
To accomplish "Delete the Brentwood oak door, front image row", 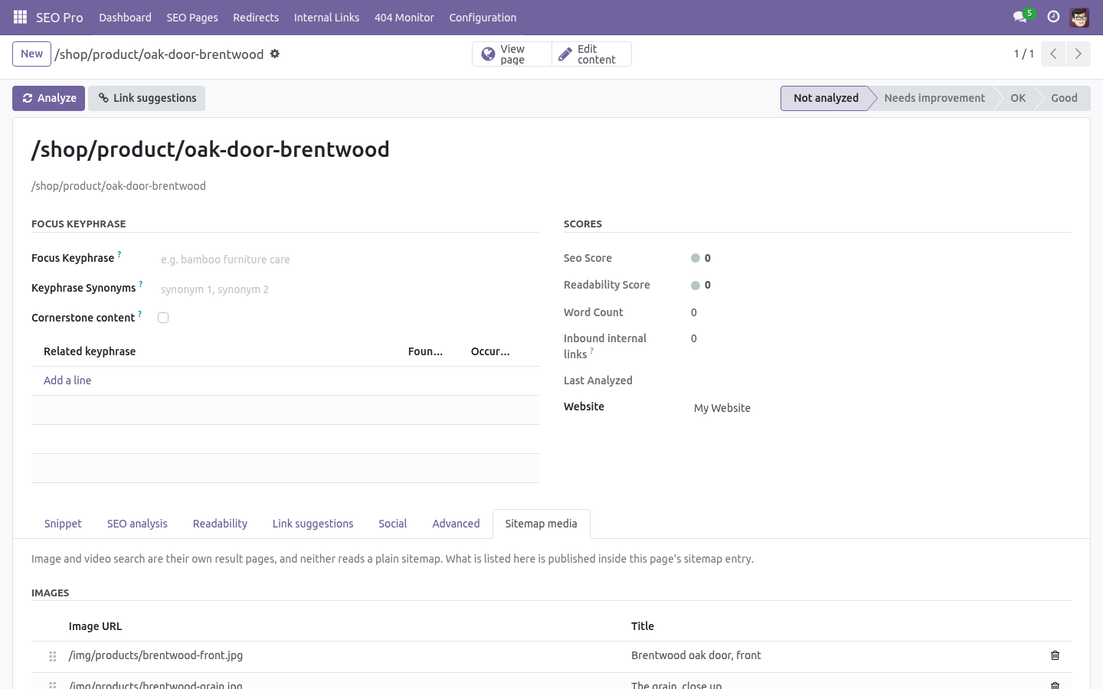I will [x=1055, y=655].
